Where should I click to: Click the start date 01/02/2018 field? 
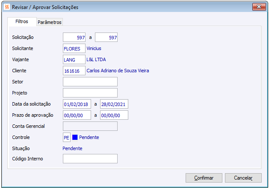[x=77, y=104]
